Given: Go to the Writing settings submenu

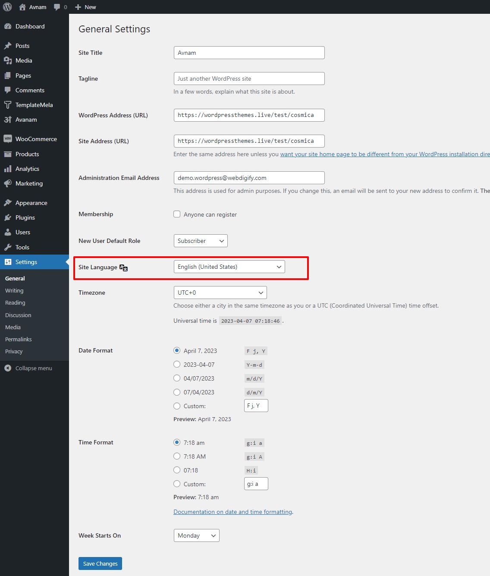Looking at the screenshot, I should click(14, 290).
